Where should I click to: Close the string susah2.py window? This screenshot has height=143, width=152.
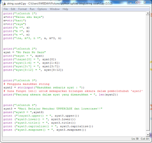[x=145, y=3]
